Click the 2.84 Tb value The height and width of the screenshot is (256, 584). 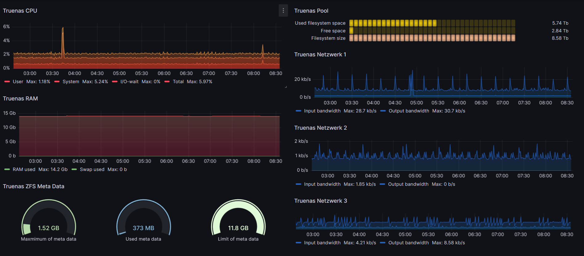point(560,31)
